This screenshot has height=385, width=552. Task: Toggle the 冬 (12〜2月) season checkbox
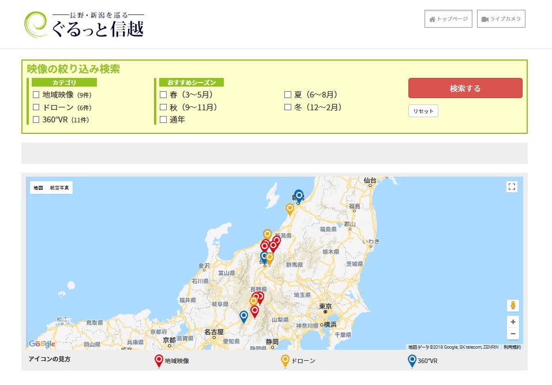click(288, 107)
